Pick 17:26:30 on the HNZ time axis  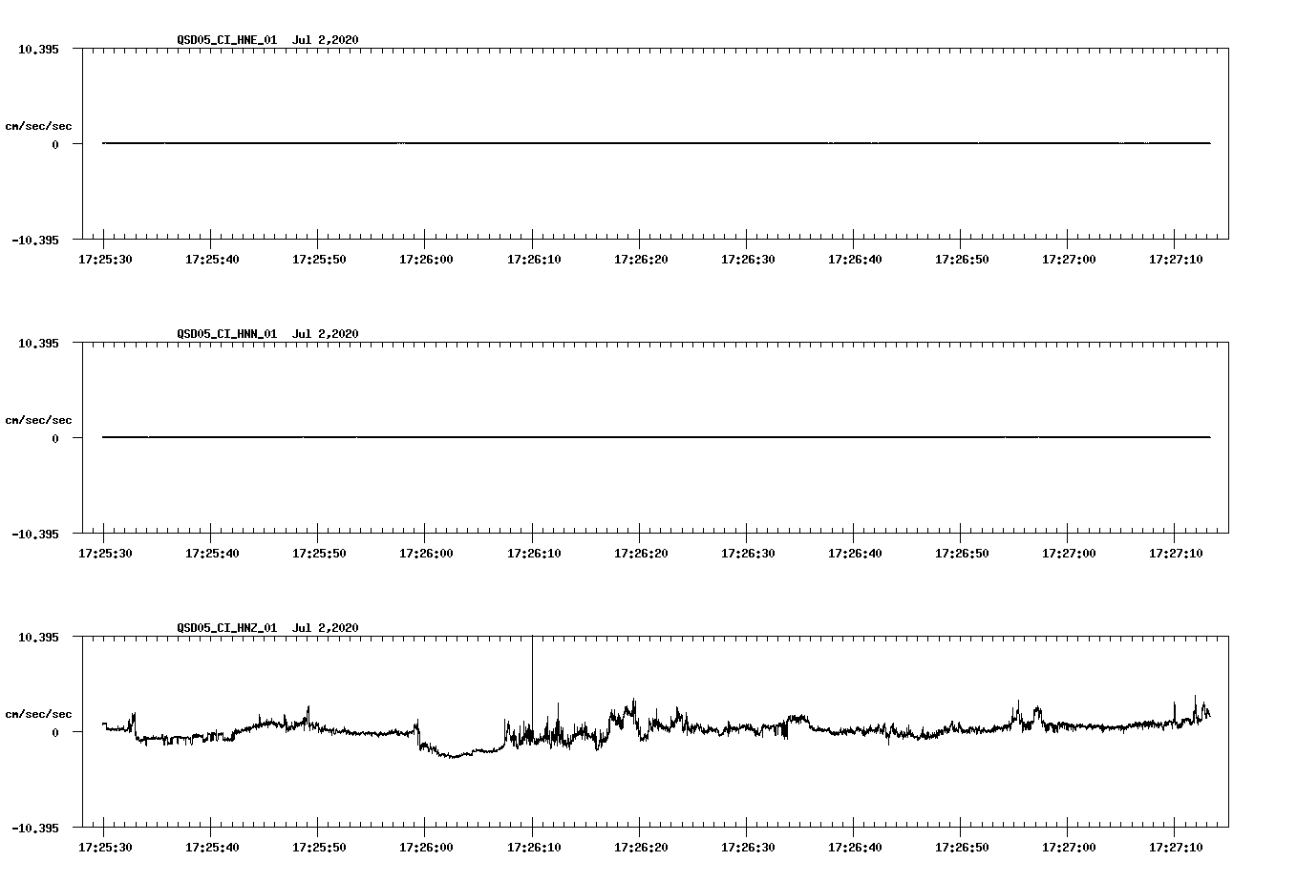coord(748,847)
